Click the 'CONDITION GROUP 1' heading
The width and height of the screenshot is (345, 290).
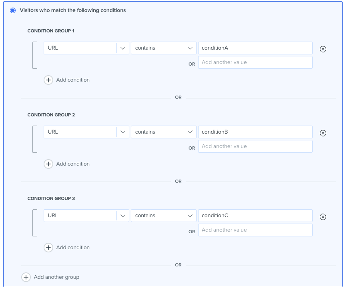(x=51, y=31)
